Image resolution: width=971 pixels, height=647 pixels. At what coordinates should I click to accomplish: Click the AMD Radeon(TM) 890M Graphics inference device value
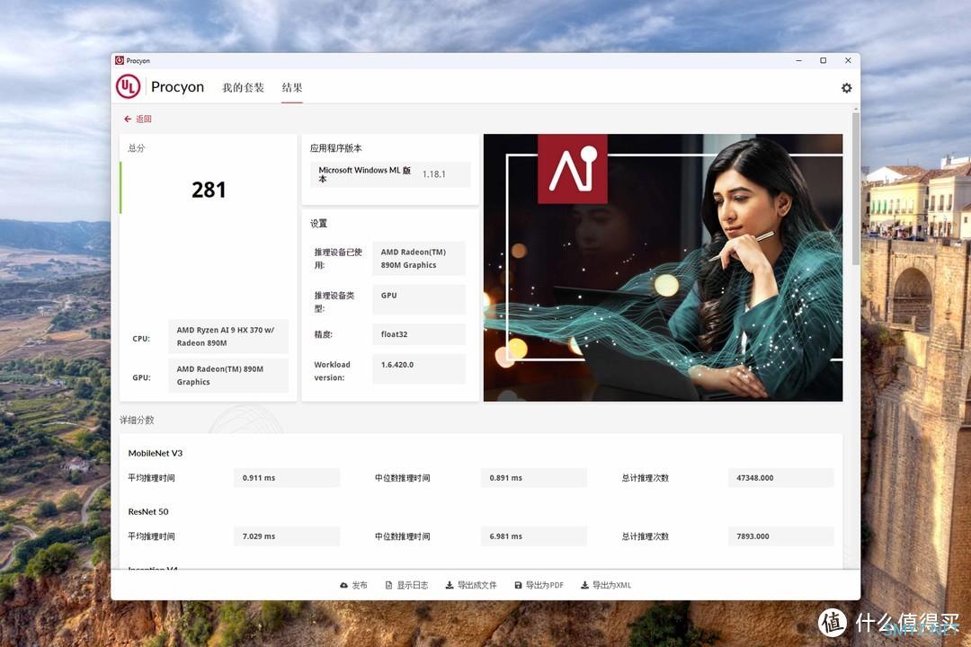[x=419, y=258]
